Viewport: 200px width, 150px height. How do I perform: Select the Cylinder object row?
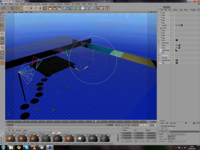pyautogui.click(x=164, y=25)
